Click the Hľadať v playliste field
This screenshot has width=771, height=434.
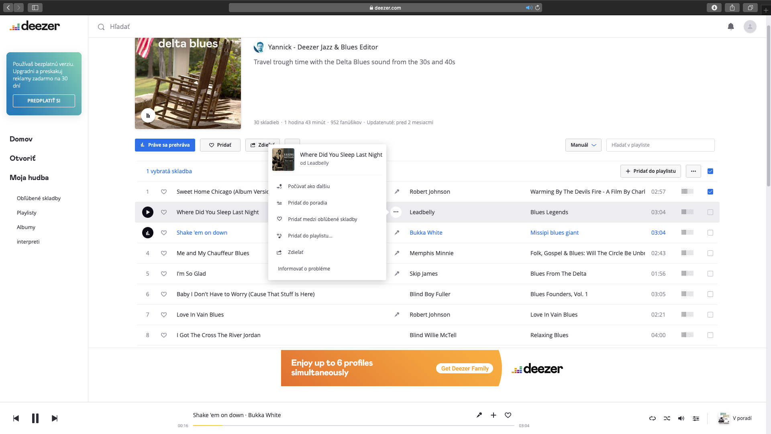pos(660,145)
